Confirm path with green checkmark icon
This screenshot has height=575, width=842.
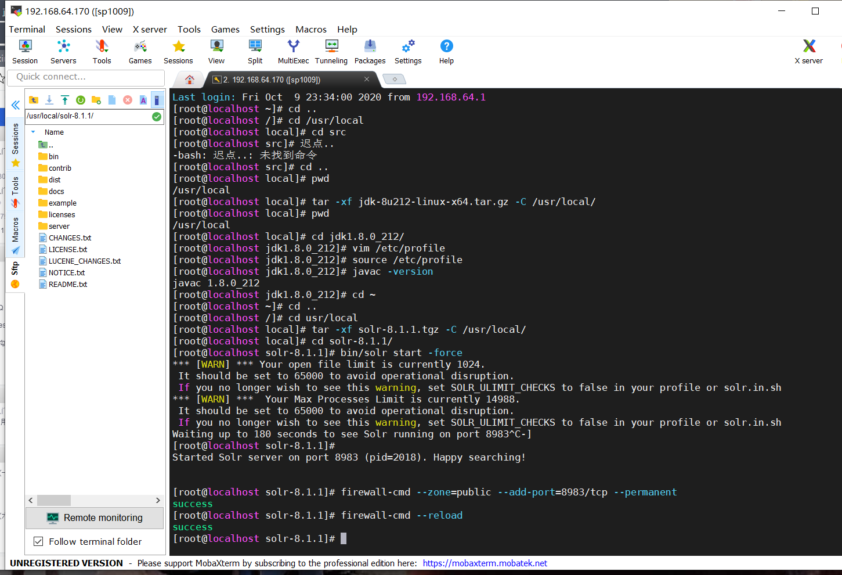157,116
